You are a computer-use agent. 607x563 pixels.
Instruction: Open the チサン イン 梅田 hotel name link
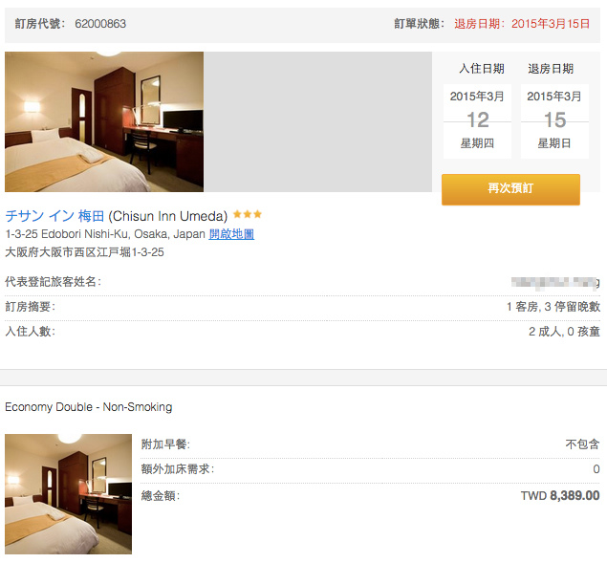(x=55, y=216)
